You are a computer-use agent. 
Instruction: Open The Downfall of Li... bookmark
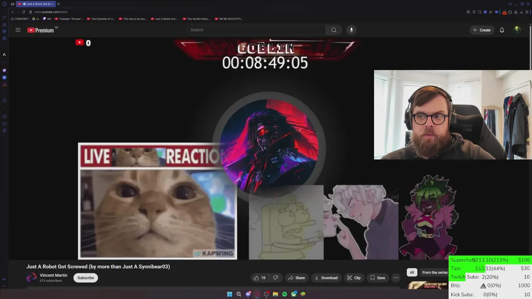[101, 19]
